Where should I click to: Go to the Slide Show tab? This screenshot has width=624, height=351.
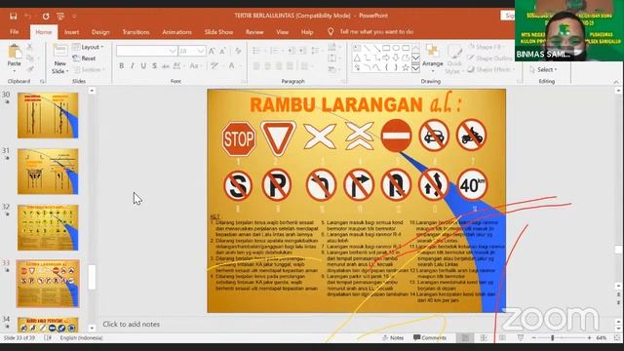tap(218, 32)
